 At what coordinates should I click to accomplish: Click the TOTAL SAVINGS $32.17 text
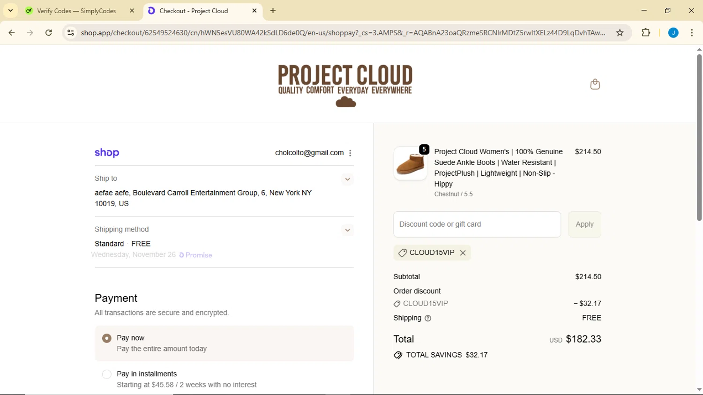447,355
